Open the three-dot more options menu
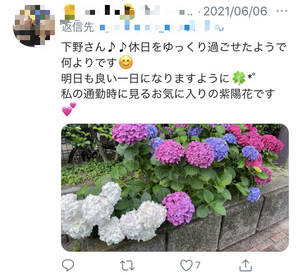Screen dimensions: 302x275 [282, 11]
